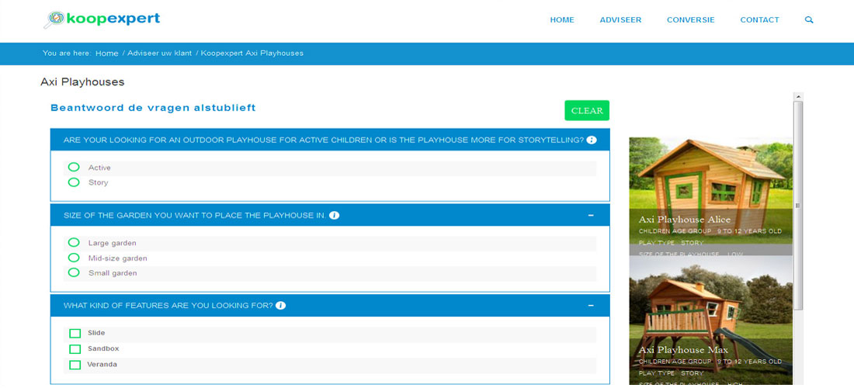854x388 pixels.
Task: Select the Story radio option
Action: pyautogui.click(x=74, y=182)
